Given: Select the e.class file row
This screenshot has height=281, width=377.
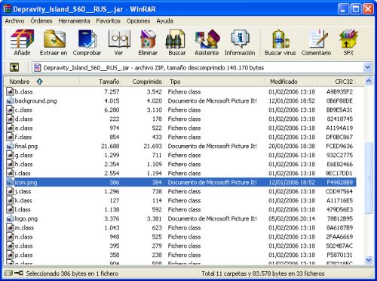Looking at the screenshot, I should [x=180, y=128].
